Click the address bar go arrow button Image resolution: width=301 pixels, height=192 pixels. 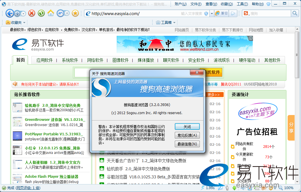click(233, 13)
